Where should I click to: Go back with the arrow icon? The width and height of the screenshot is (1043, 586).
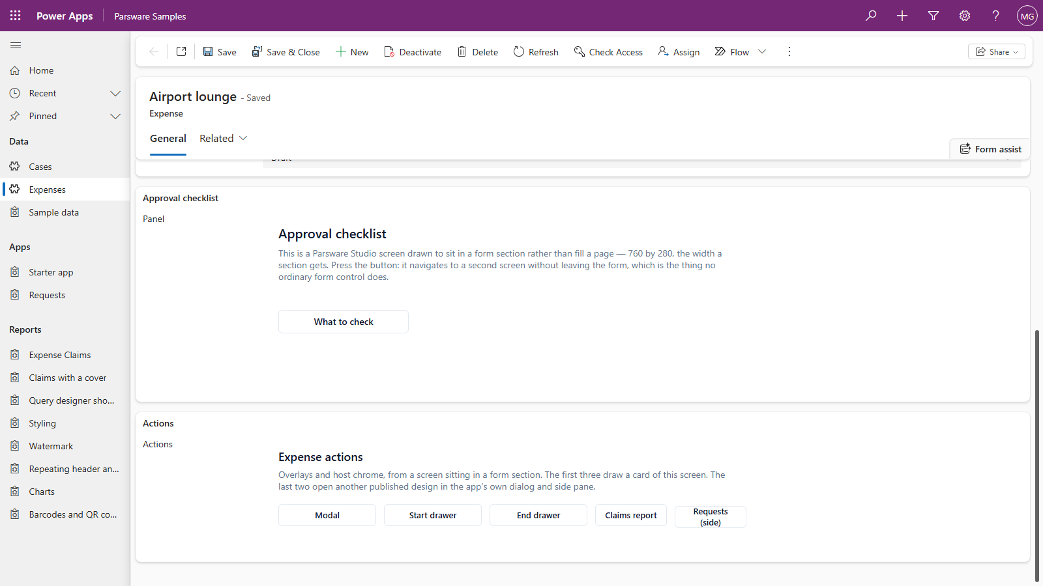click(x=154, y=51)
